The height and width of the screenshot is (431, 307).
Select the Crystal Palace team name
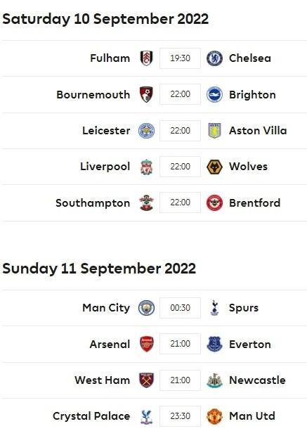pos(91,416)
